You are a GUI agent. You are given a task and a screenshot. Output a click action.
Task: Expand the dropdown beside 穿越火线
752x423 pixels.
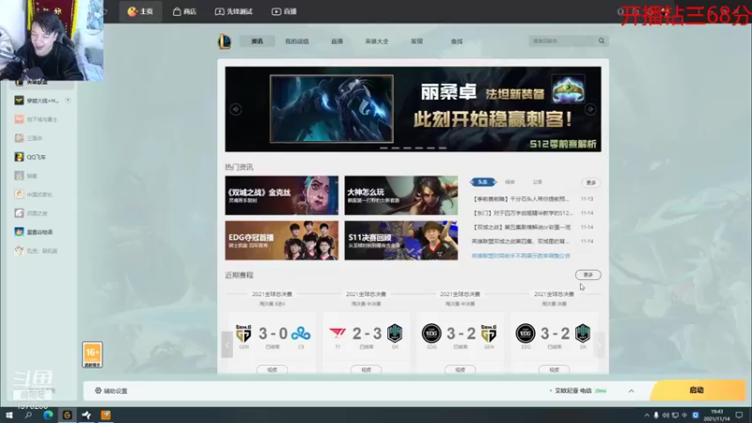(68, 101)
